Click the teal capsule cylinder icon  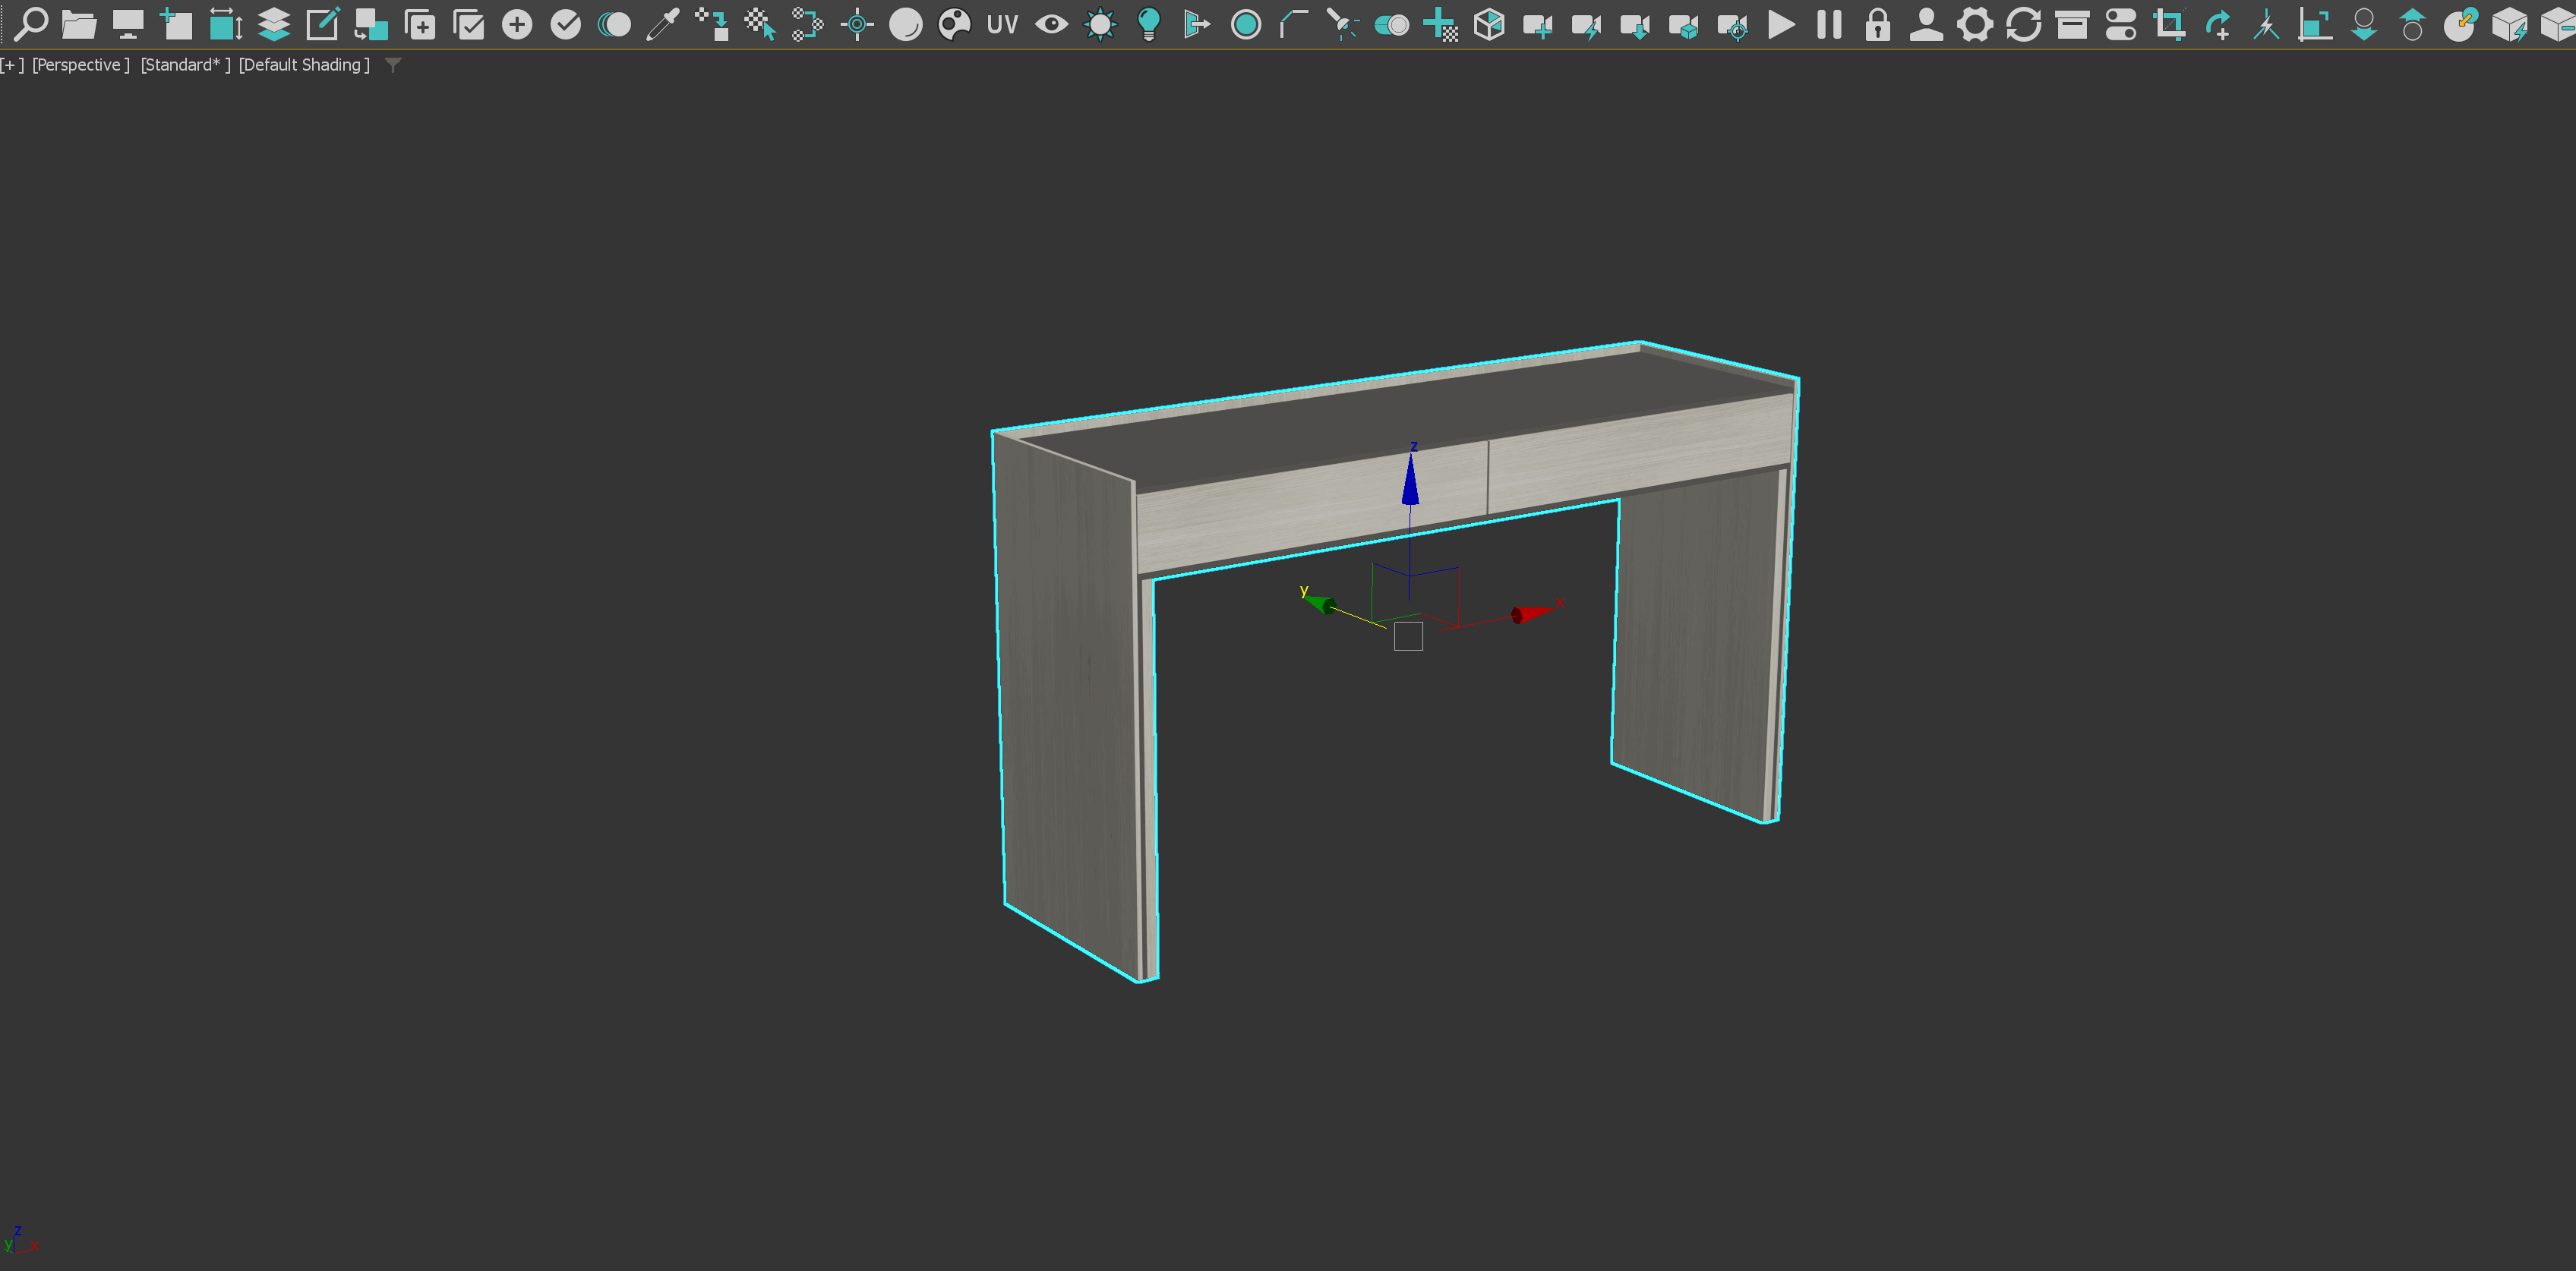point(1392,25)
